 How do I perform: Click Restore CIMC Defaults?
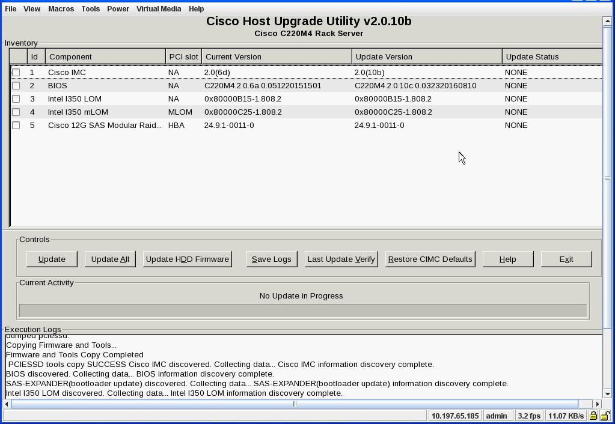click(x=429, y=259)
